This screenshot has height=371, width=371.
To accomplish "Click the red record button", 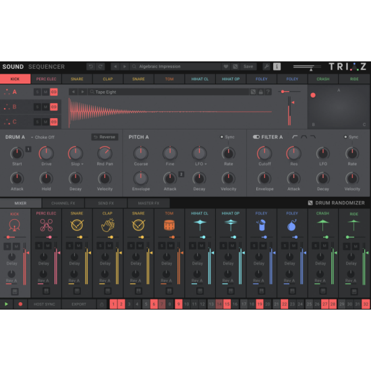I will (x=20, y=304).
